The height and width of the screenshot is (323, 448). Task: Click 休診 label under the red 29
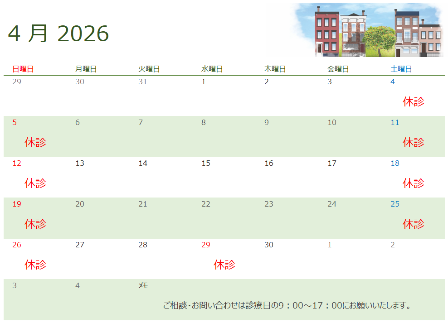pos(224,265)
